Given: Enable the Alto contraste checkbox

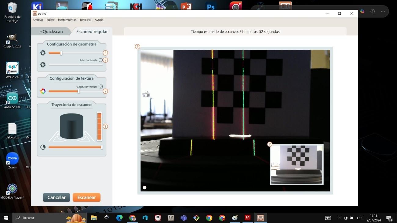Looking at the screenshot, I should coord(100,60).
